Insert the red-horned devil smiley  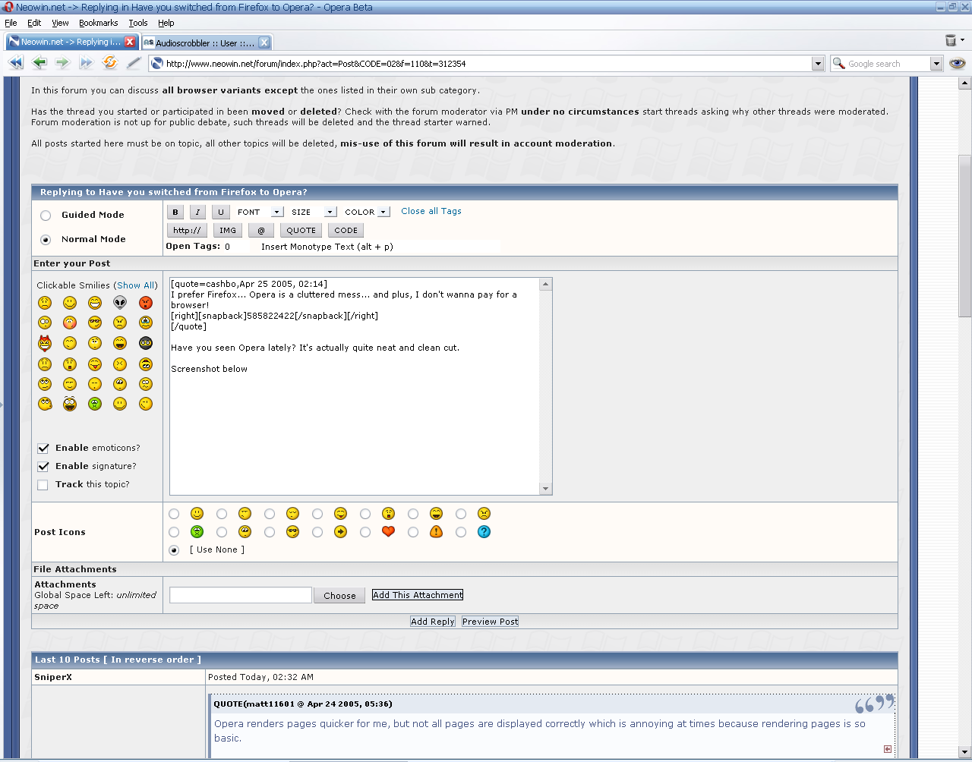tap(45, 343)
